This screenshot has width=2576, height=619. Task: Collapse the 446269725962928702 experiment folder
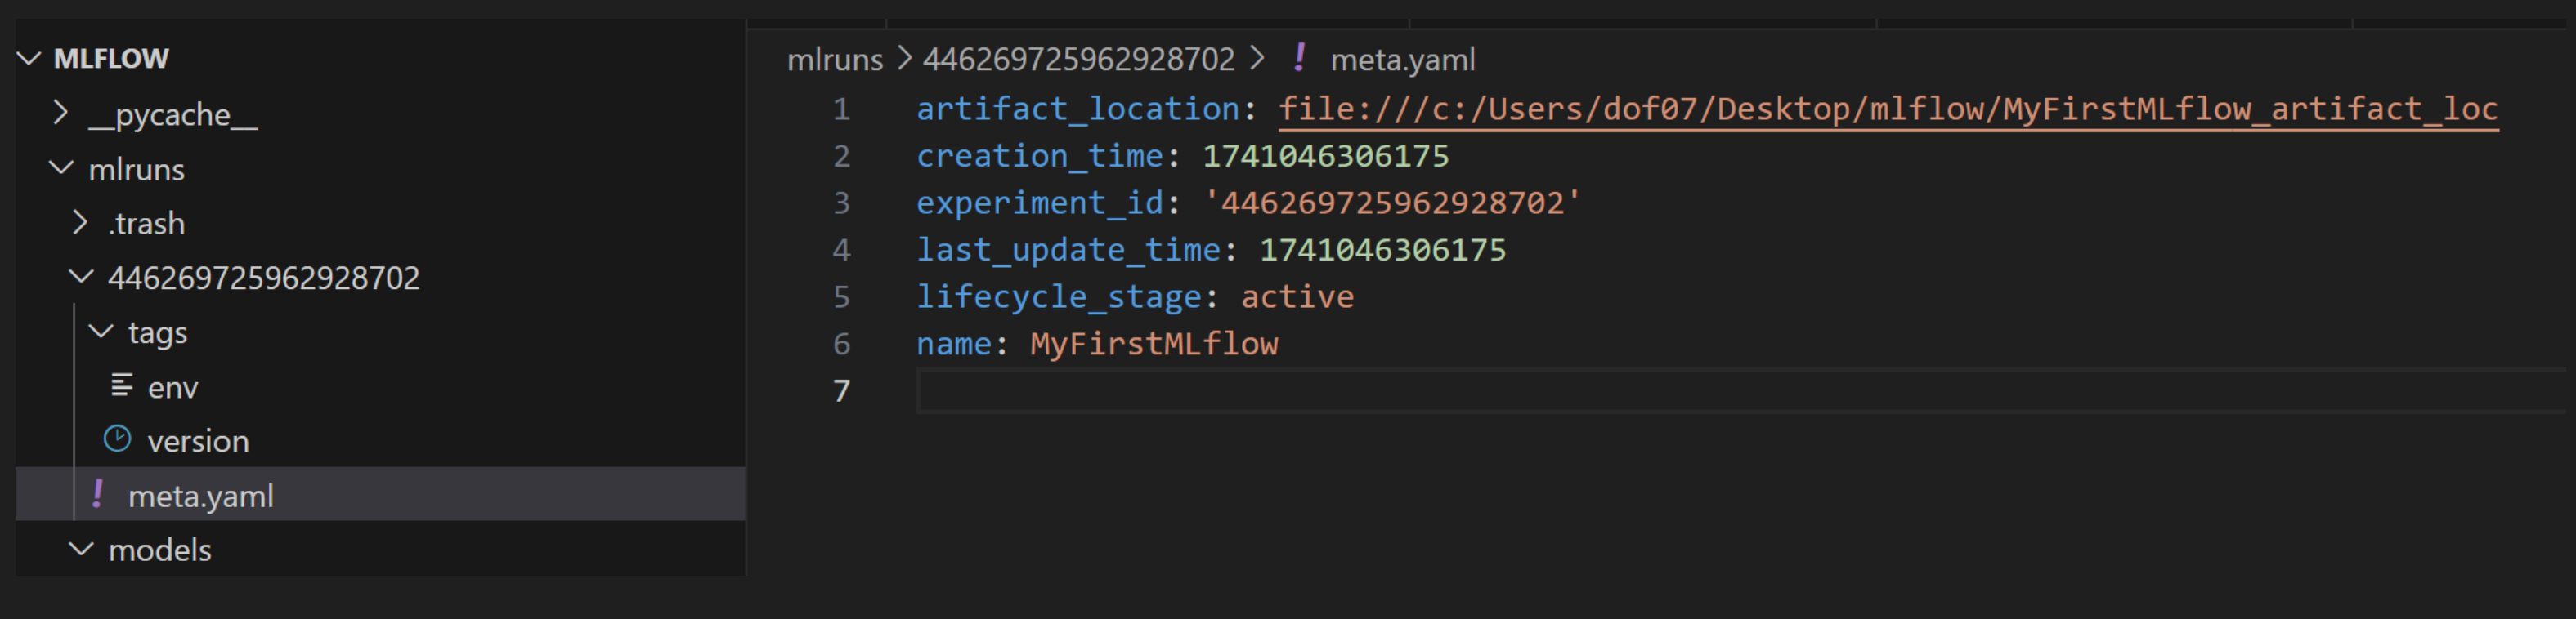tap(81, 277)
